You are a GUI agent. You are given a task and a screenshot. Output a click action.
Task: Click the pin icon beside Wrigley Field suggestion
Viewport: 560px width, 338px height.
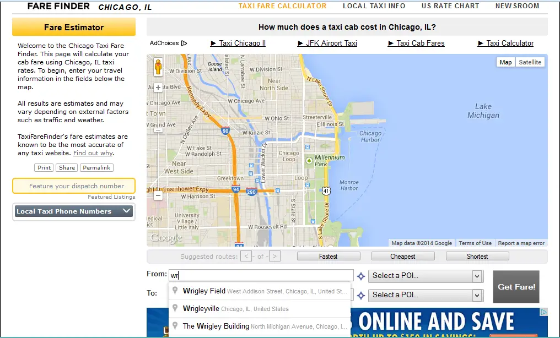pyautogui.click(x=175, y=291)
